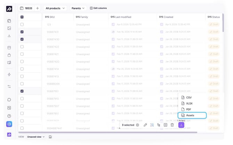
Task: Click the plus button next to 18533
Action: tap(37, 8)
